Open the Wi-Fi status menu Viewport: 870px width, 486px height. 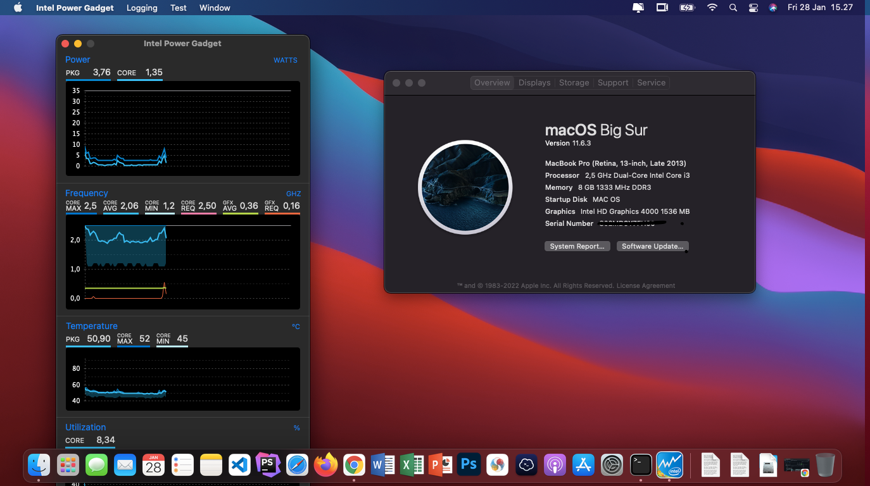[712, 8]
